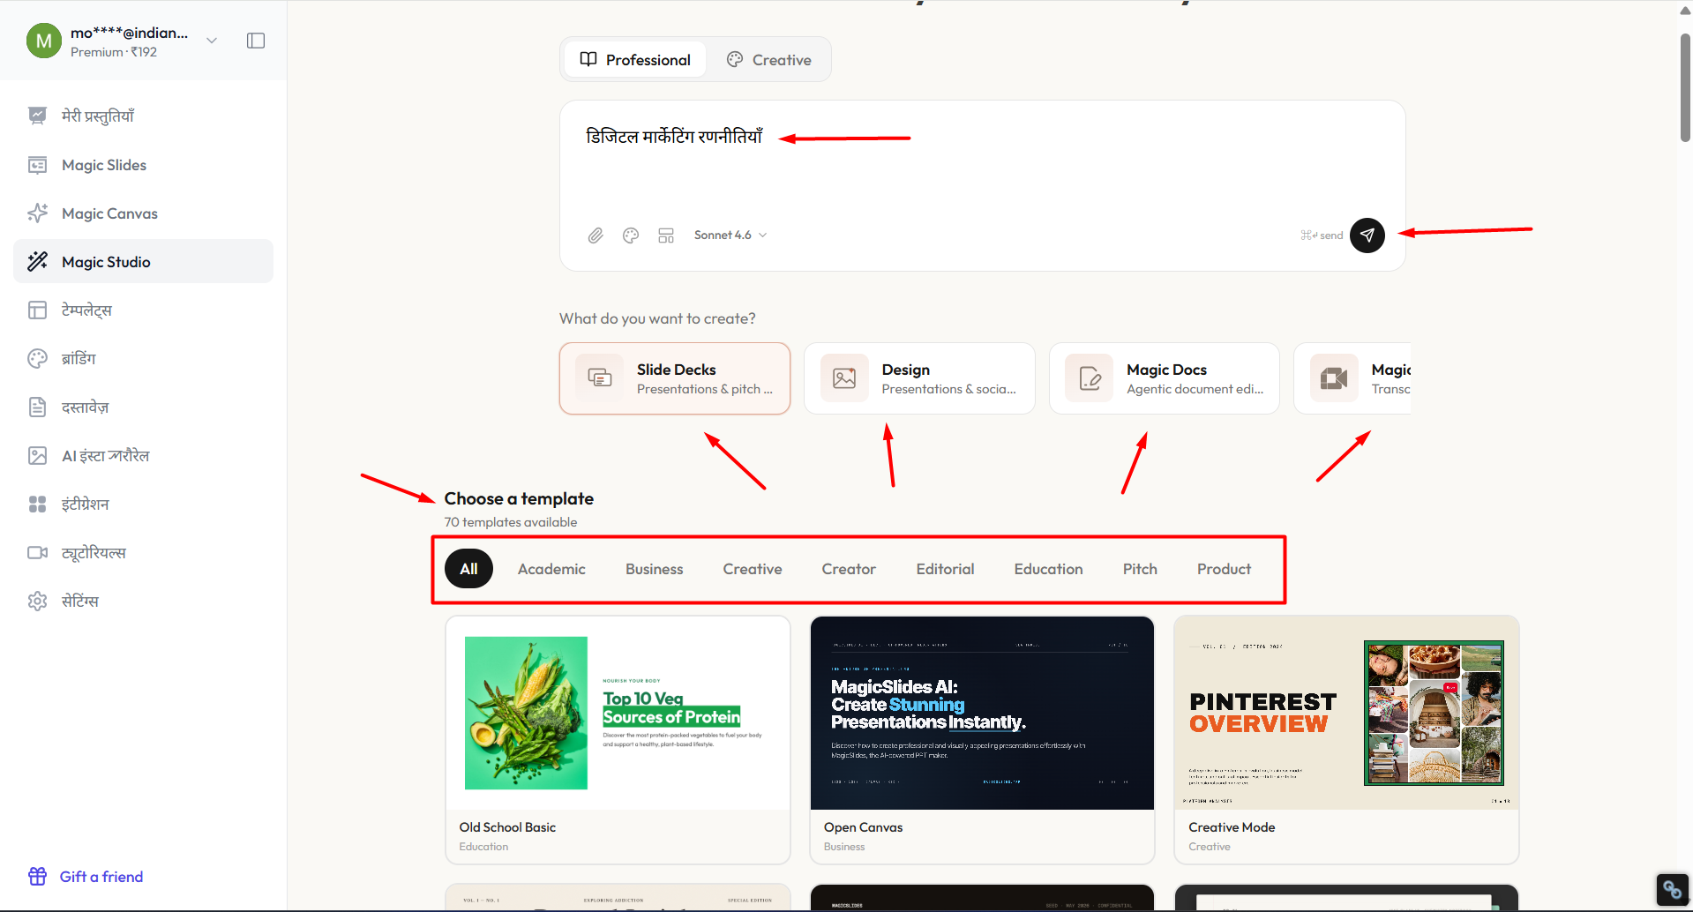Click the page vertical scrollbar
Viewport: 1693px width, 912px height.
click(x=1685, y=88)
